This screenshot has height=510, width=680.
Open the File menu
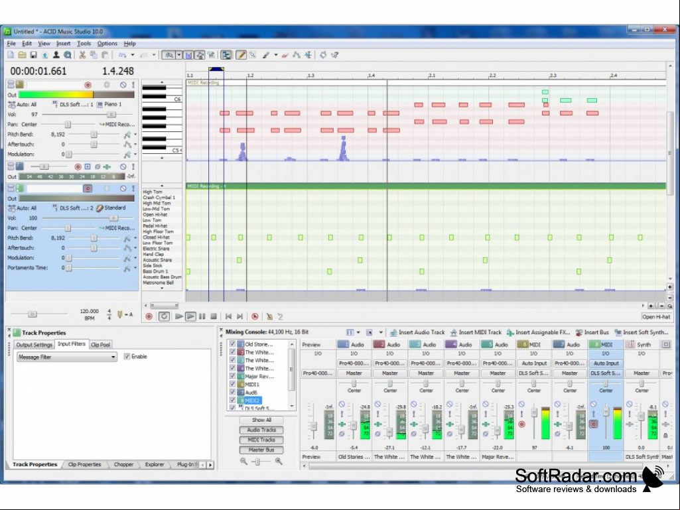coord(11,43)
